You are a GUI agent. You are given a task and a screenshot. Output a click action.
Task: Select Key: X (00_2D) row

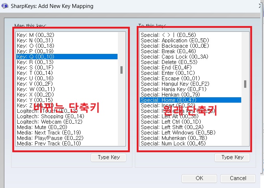[67, 94]
